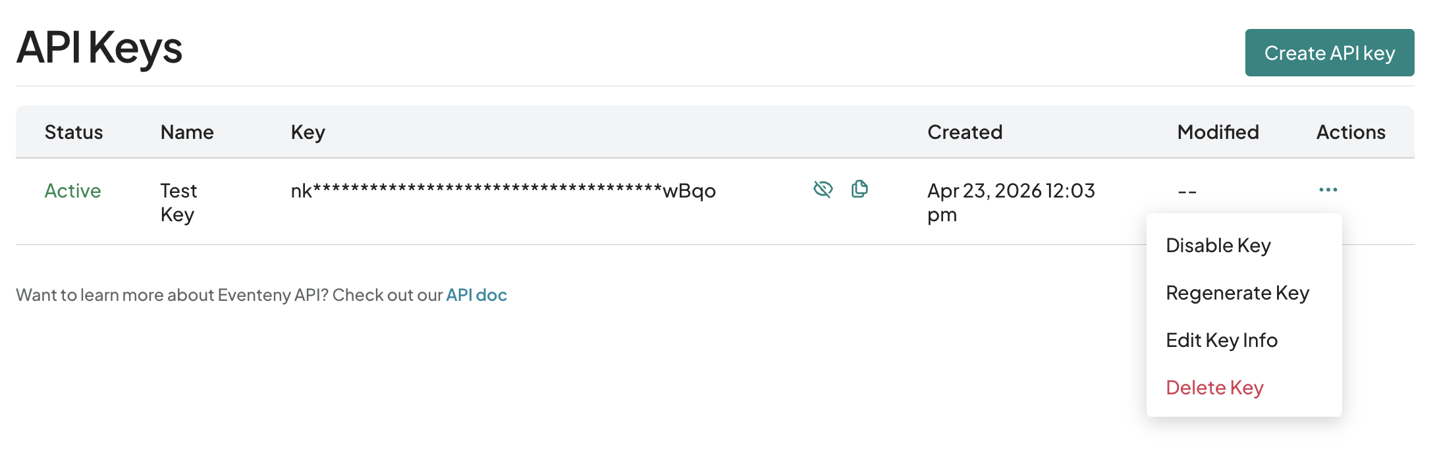Image resolution: width=1437 pixels, height=449 pixels.
Task: Open the API doc link
Action: coord(476,295)
